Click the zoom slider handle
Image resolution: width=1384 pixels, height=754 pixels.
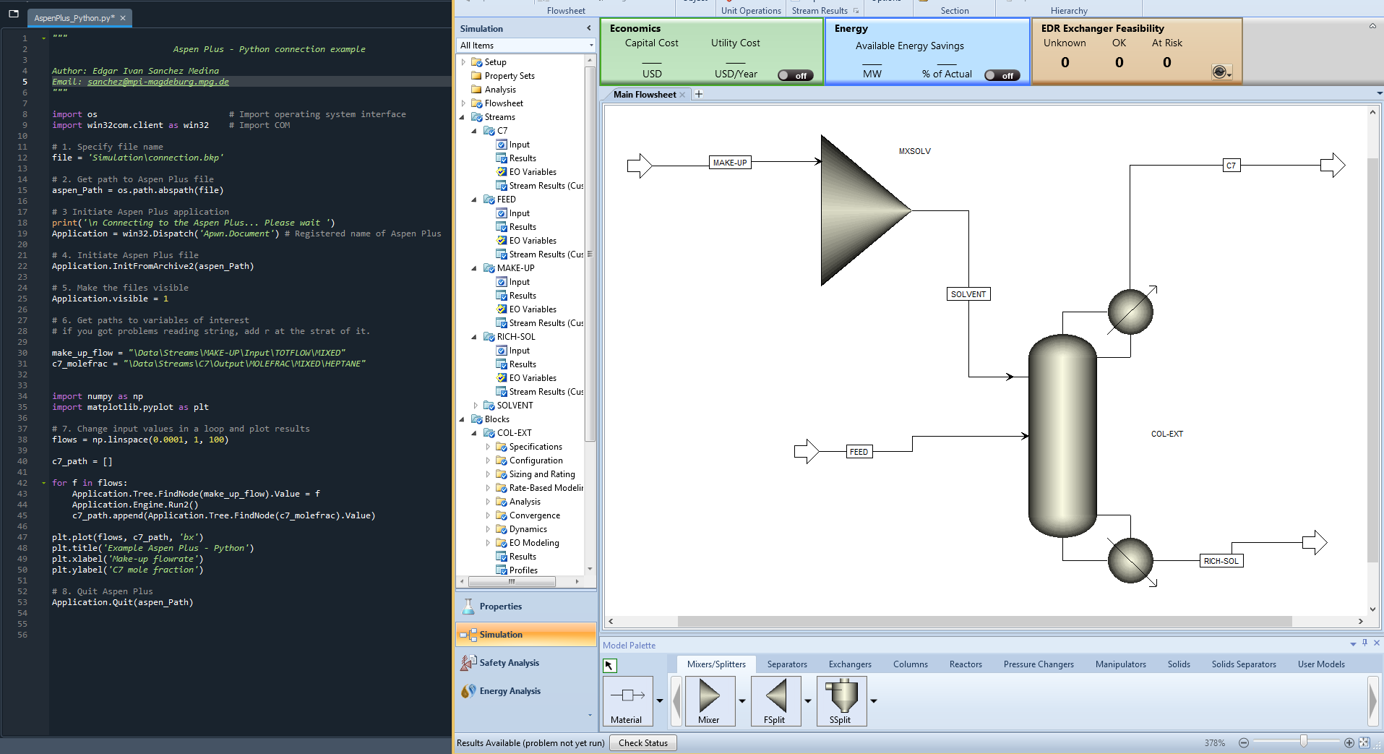point(1303,742)
